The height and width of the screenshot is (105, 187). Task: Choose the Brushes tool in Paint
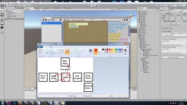(67, 52)
